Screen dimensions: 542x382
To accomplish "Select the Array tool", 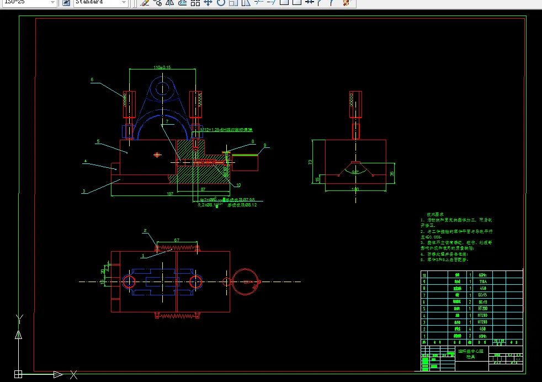I will coord(195,3).
